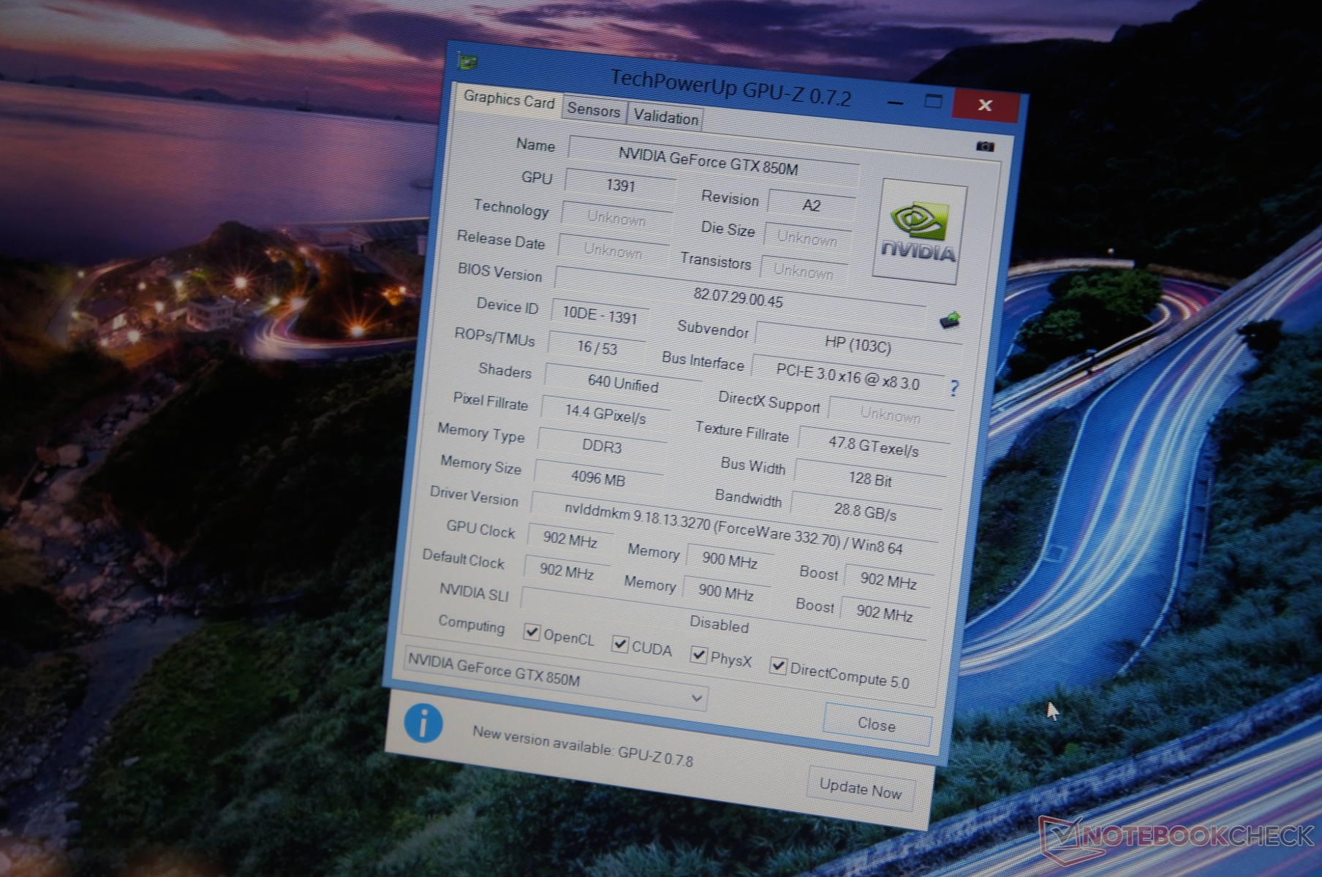The image size is (1322, 877).
Task: Click the blue info icon
Action: (423, 724)
